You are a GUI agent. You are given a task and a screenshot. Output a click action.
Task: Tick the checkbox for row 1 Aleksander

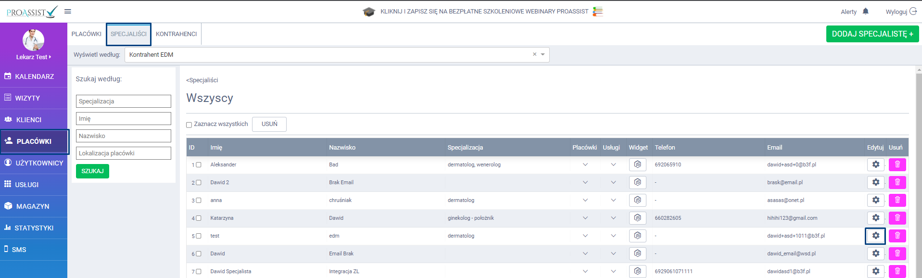(x=198, y=165)
